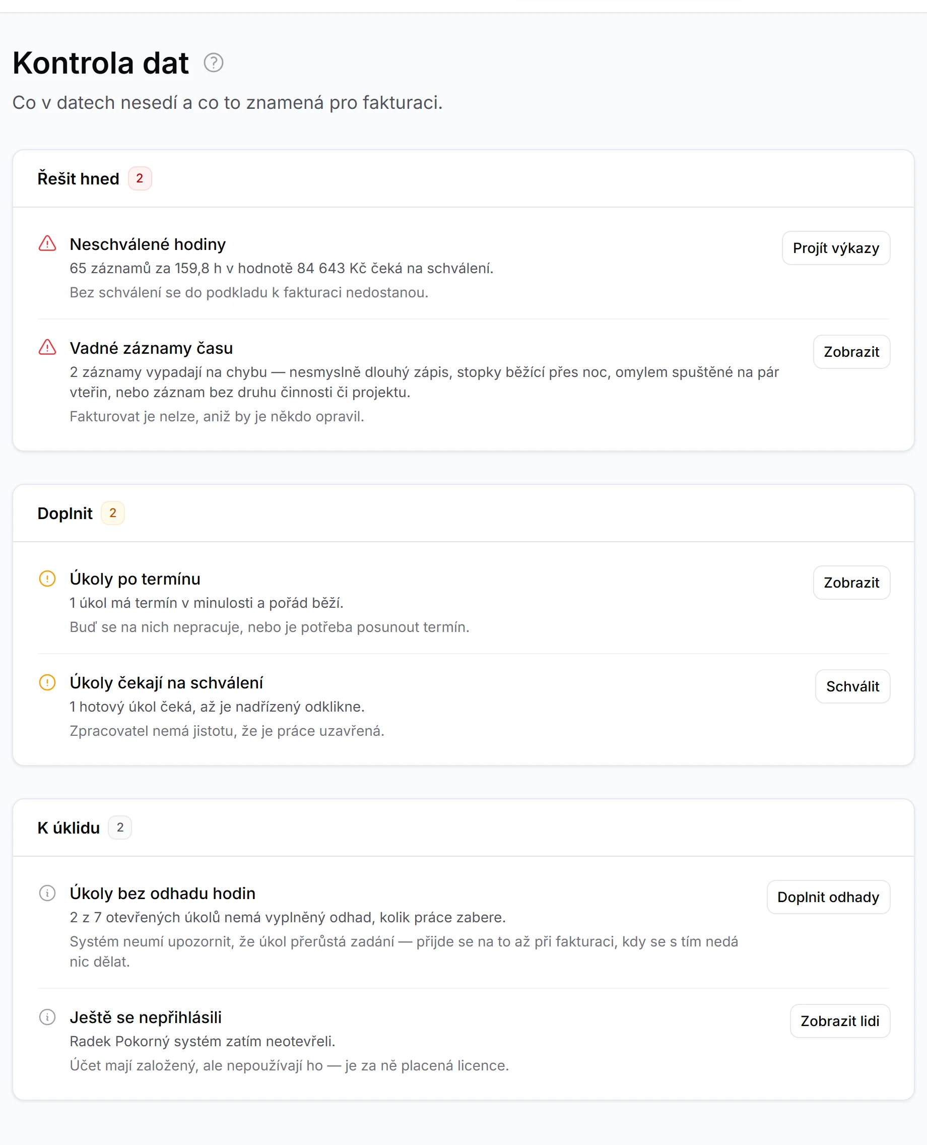Click the Řešit hned section header
Viewport: 927px width, 1145px height.
[x=79, y=178]
